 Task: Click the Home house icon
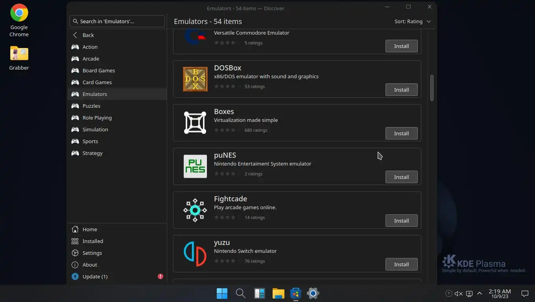[75, 229]
